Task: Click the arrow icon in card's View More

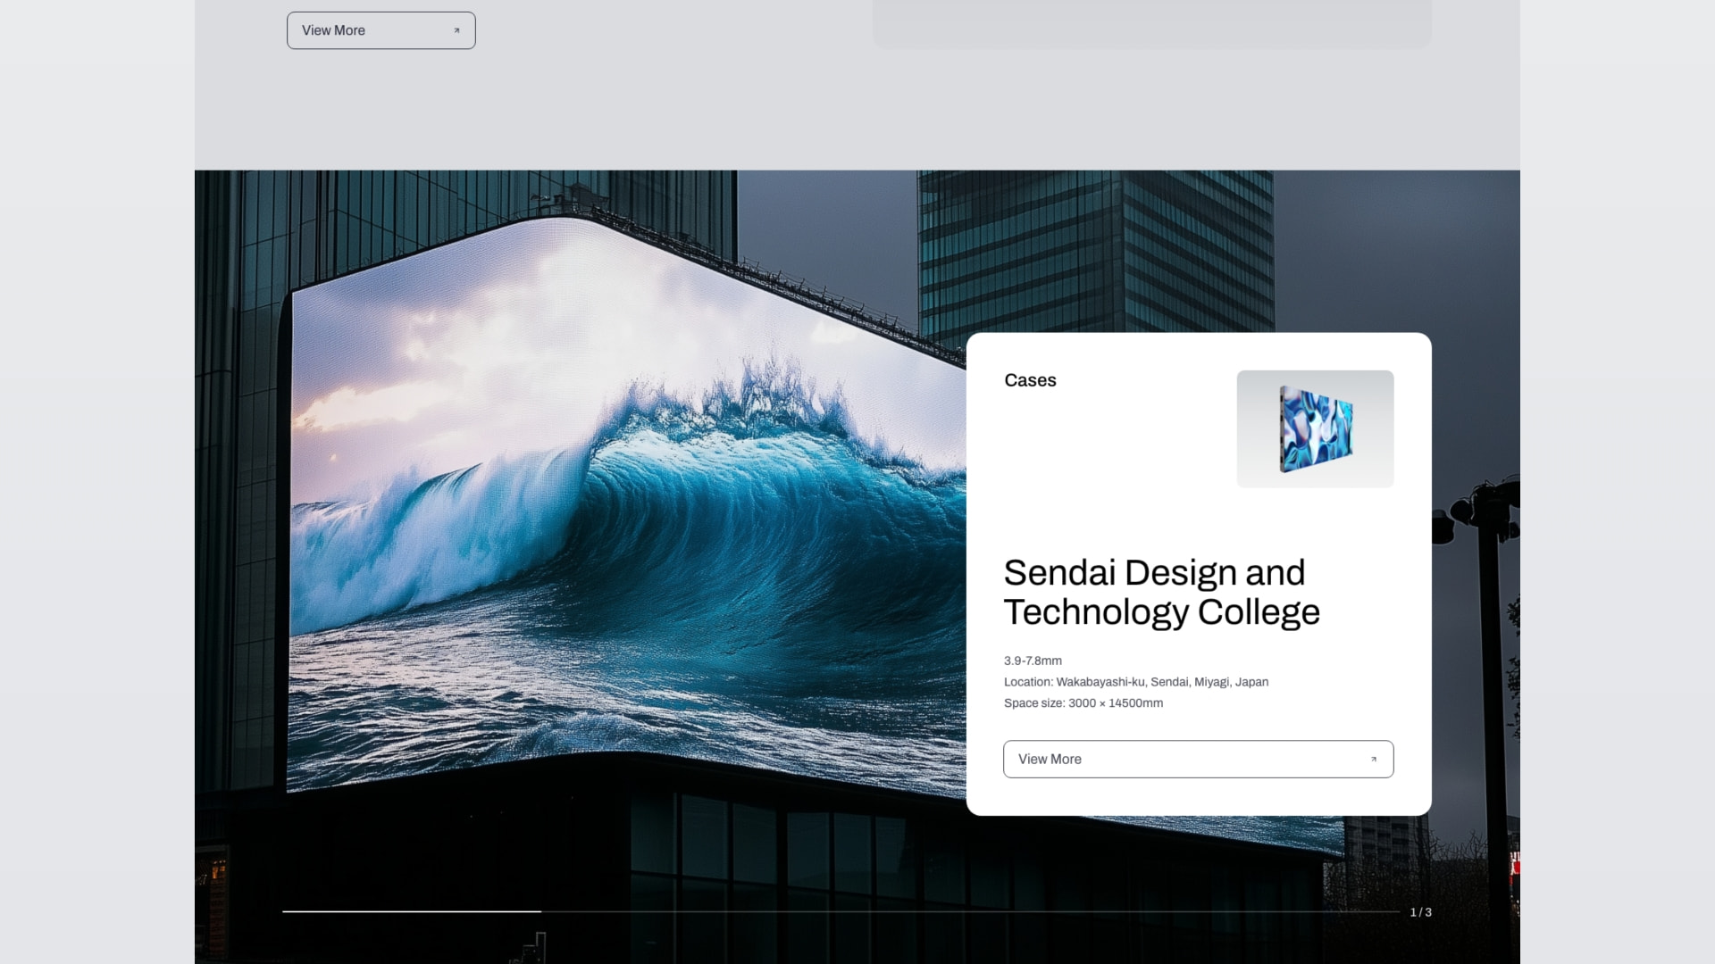Action: (1374, 759)
